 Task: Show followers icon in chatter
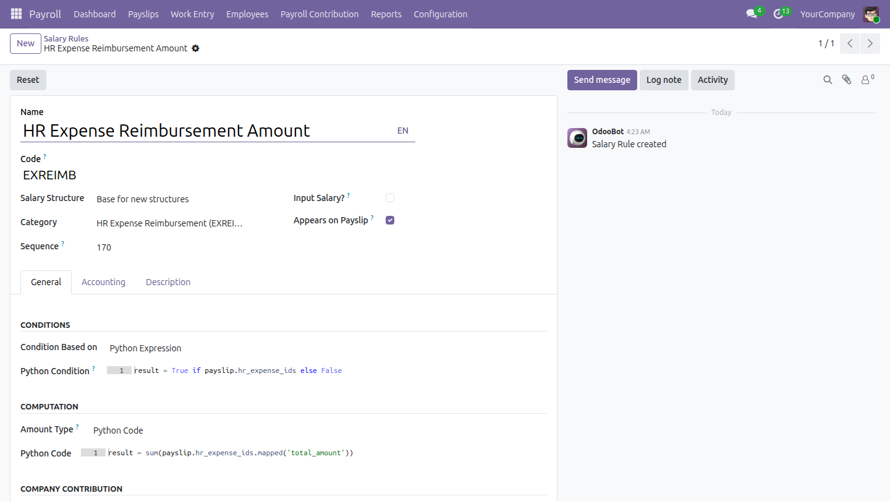867,80
